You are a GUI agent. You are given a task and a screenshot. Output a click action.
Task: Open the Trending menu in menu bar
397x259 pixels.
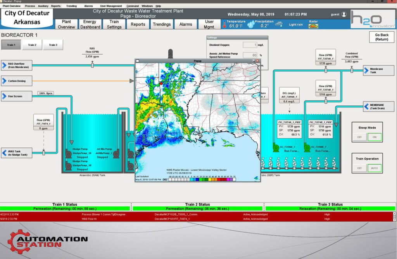coord(71,6)
